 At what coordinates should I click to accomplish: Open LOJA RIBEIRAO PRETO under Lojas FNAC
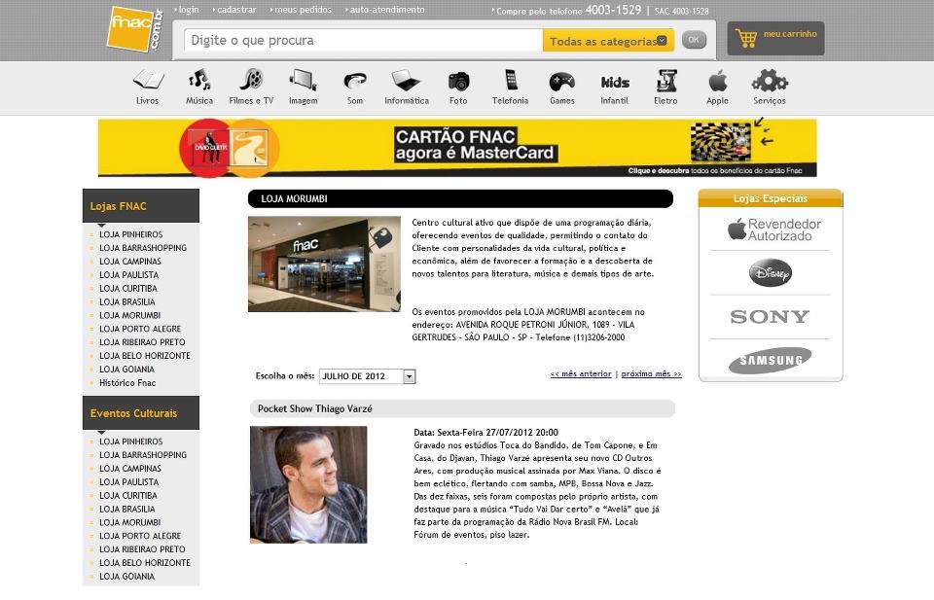click(142, 342)
